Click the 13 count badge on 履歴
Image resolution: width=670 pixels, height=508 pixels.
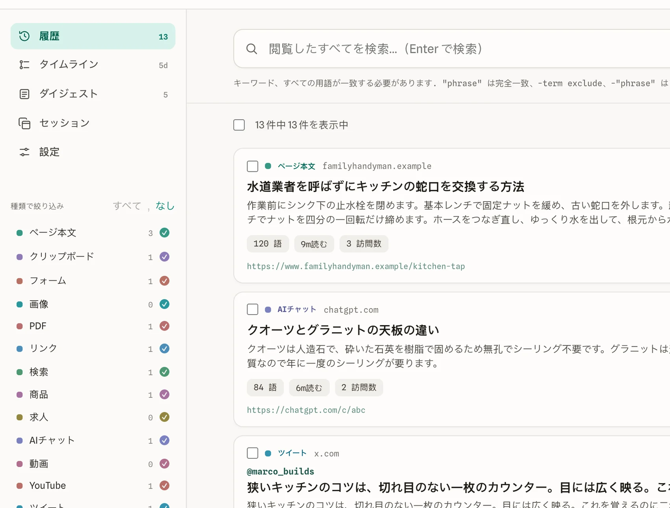(163, 37)
